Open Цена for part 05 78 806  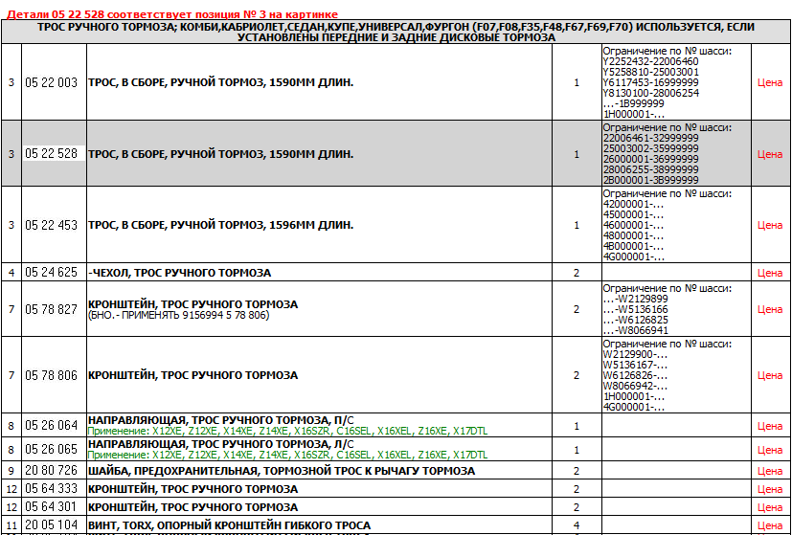pyautogui.click(x=769, y=376)
